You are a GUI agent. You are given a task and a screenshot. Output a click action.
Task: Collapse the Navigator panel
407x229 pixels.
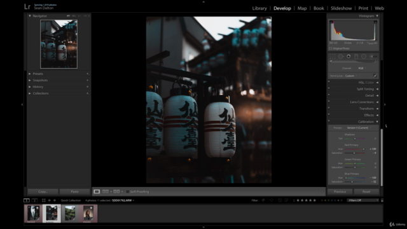(x=30, y=16)
